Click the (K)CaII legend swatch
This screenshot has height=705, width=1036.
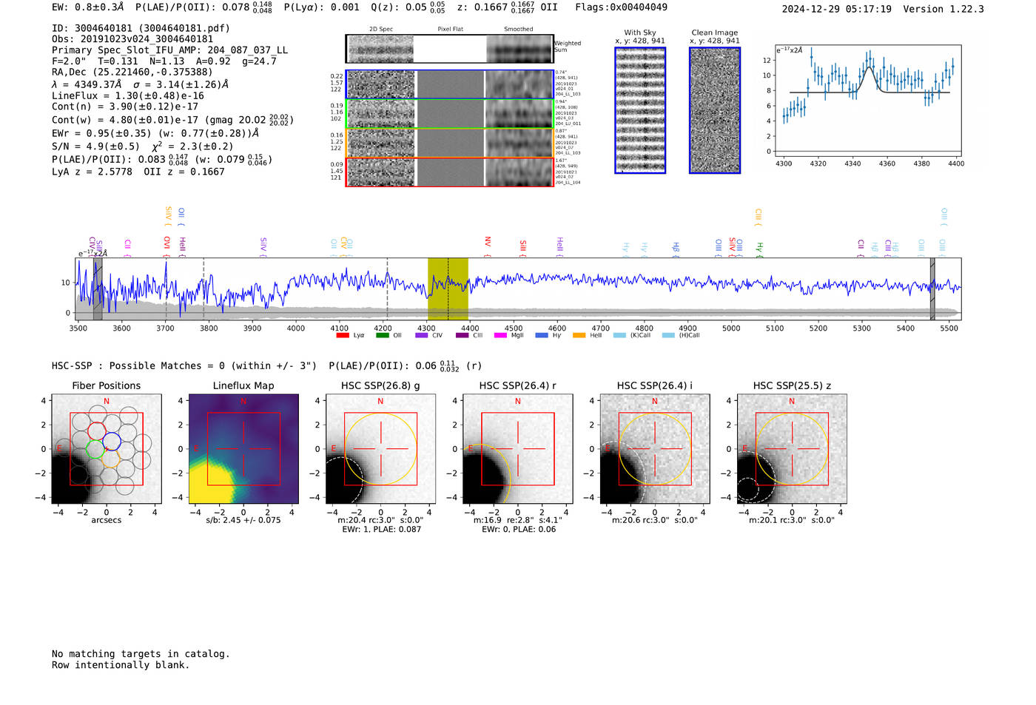[619, 335]
